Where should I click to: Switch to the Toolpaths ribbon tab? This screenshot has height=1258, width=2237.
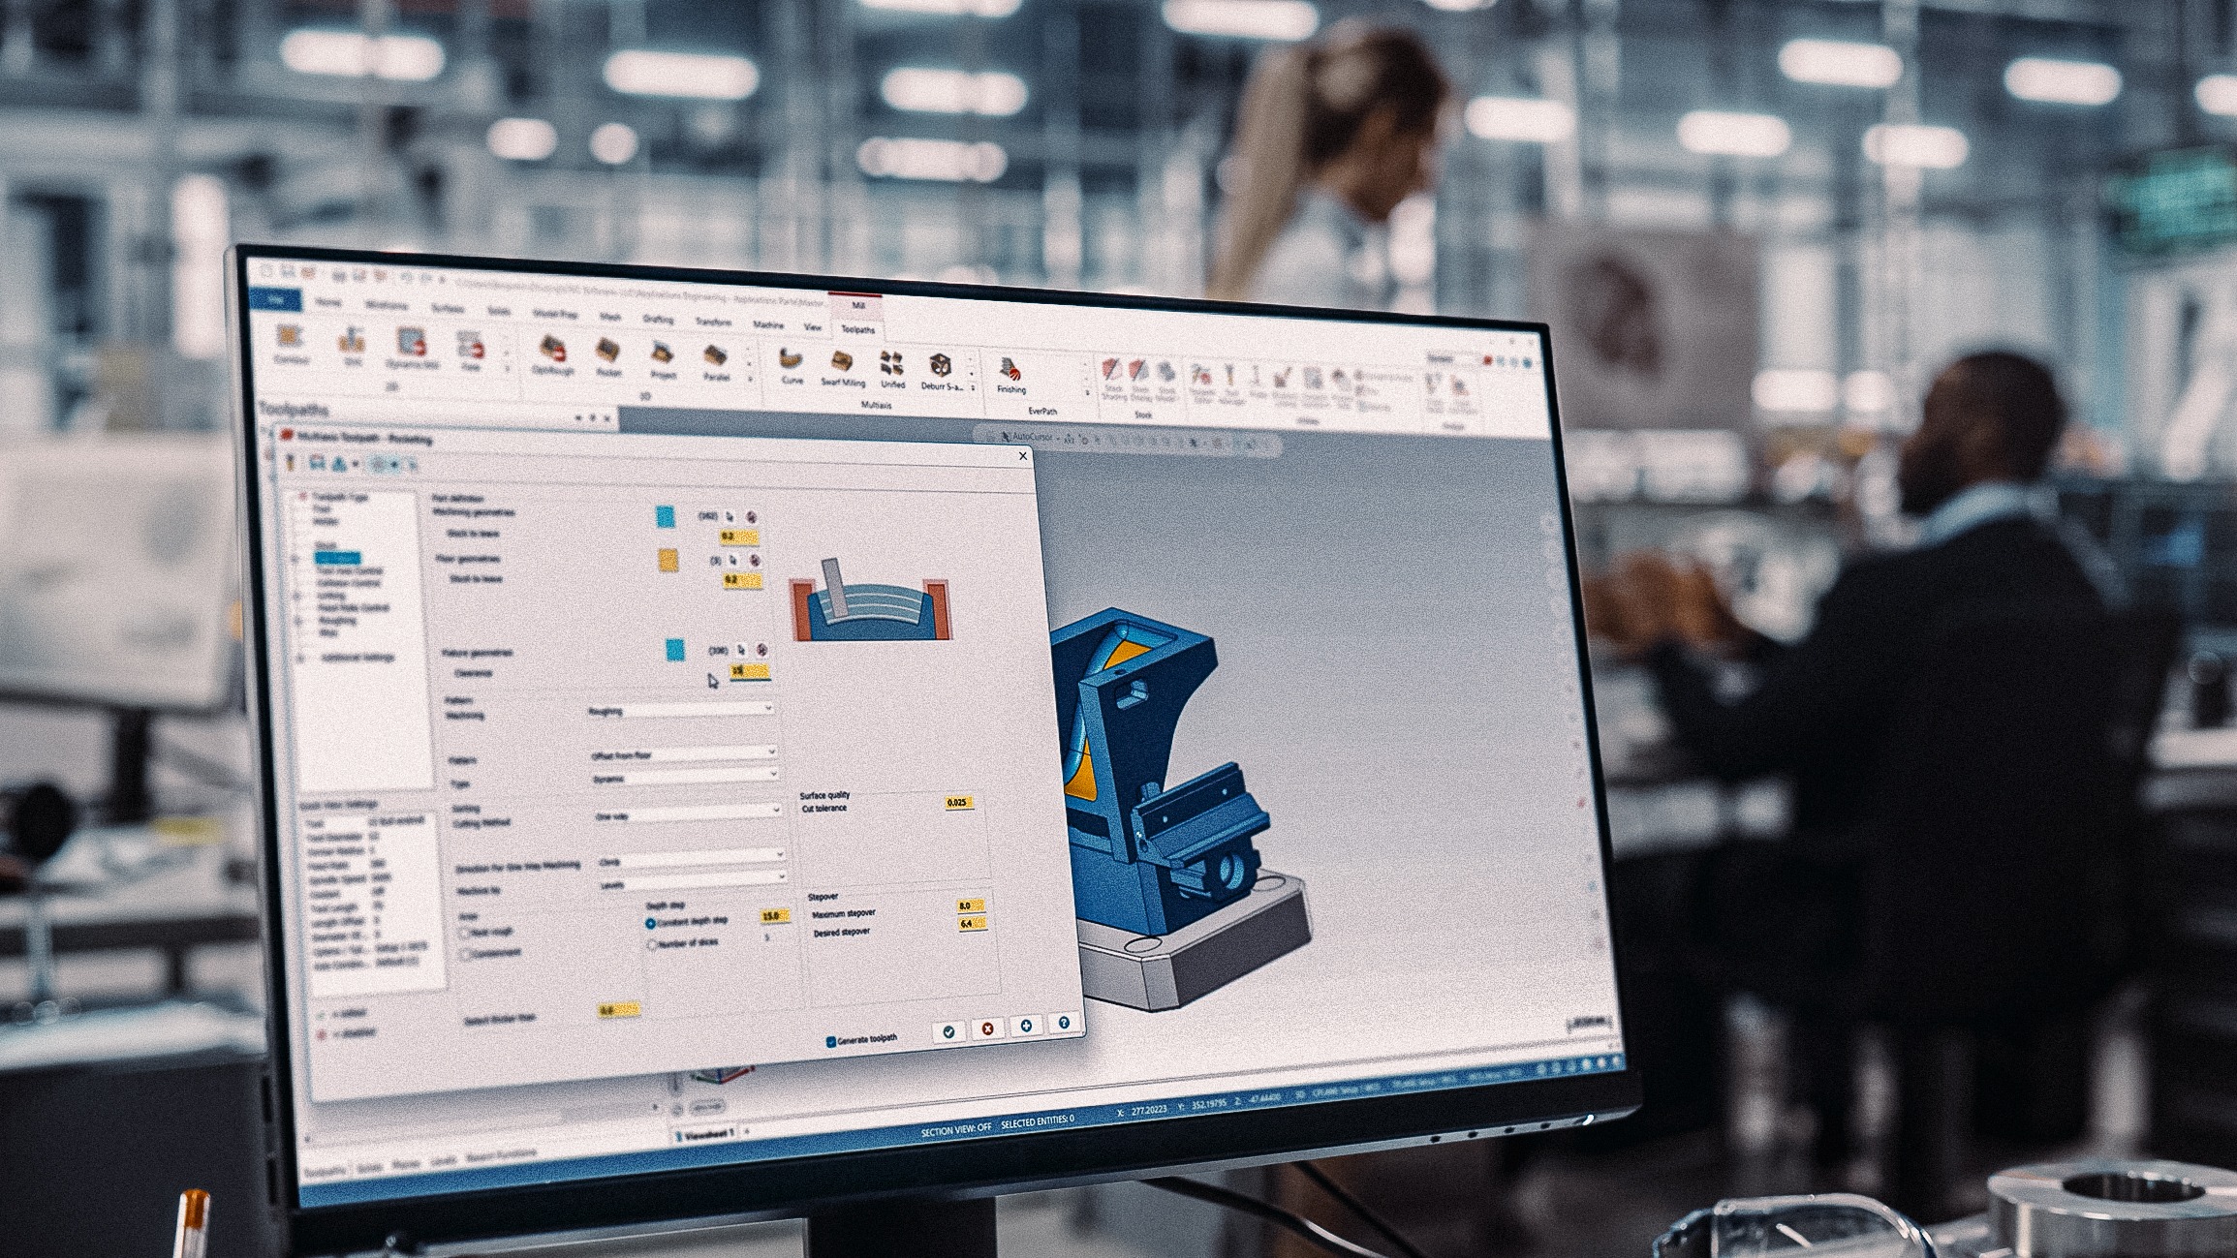click(857, 329)
